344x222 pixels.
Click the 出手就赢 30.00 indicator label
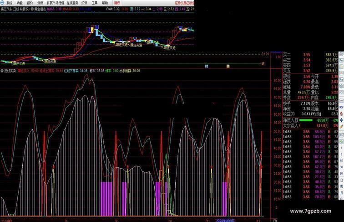click(x=129, y=71)
